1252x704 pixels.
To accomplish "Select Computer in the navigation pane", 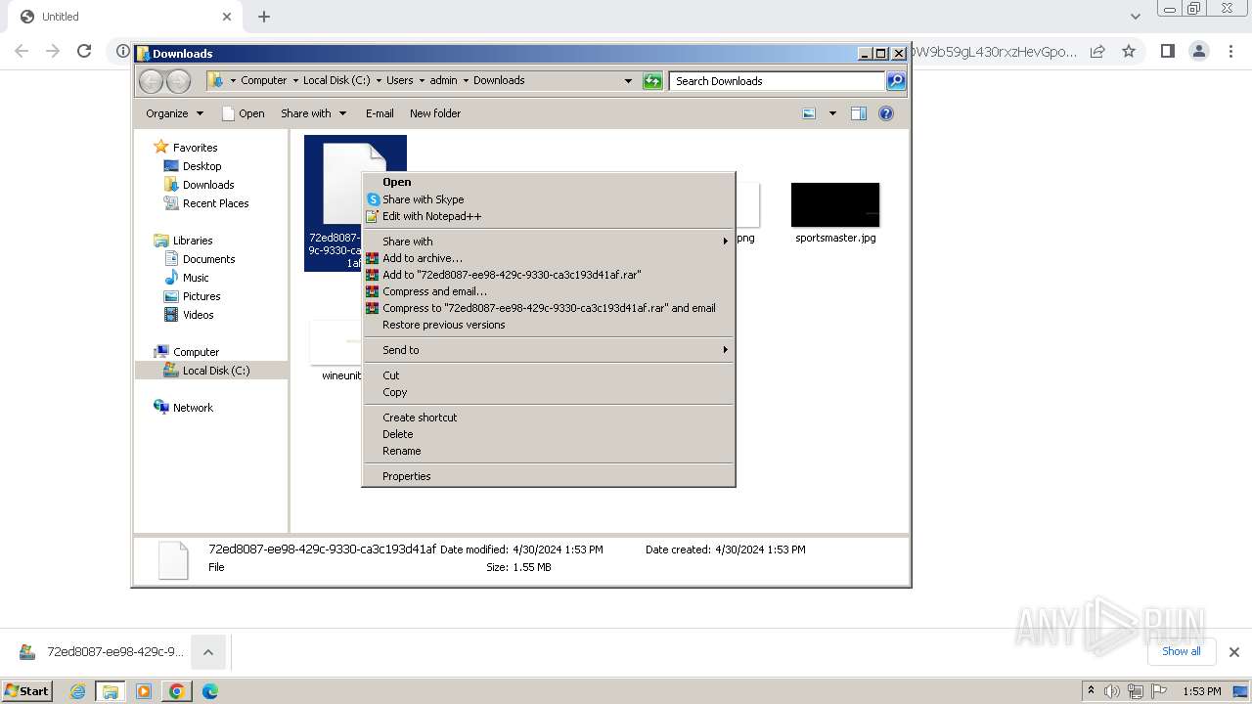I will [196, 352].
